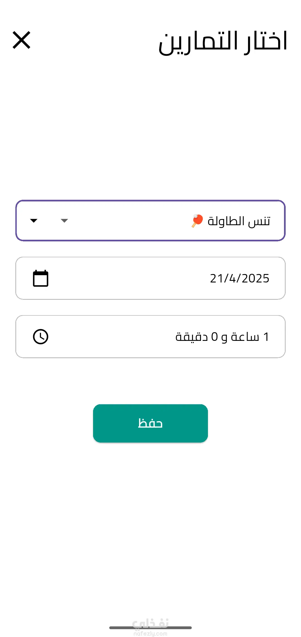Click empty middle area of exercise selector
The width and height of the screenshot is (301, 637).
click(x=128, y=221)
